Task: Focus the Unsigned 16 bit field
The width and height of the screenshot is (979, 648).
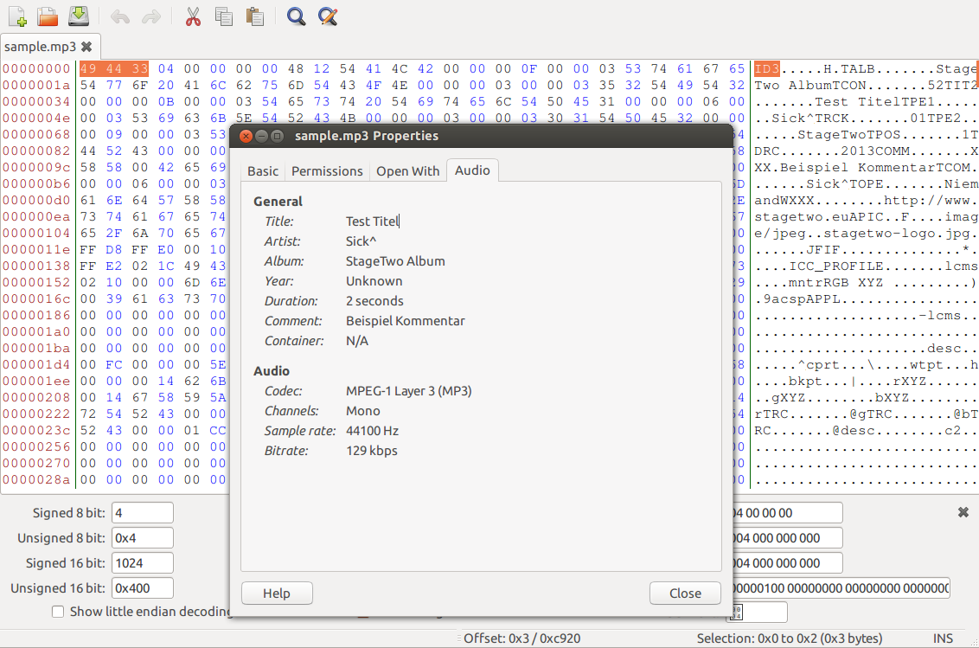Action: coord(142,588)
